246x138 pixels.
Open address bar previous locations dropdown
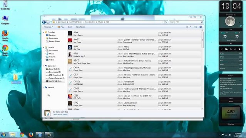163,22
